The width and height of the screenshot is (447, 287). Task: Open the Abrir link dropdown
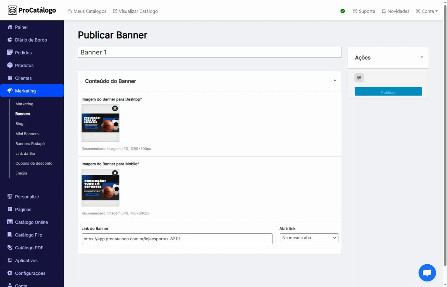click(309, 238)
